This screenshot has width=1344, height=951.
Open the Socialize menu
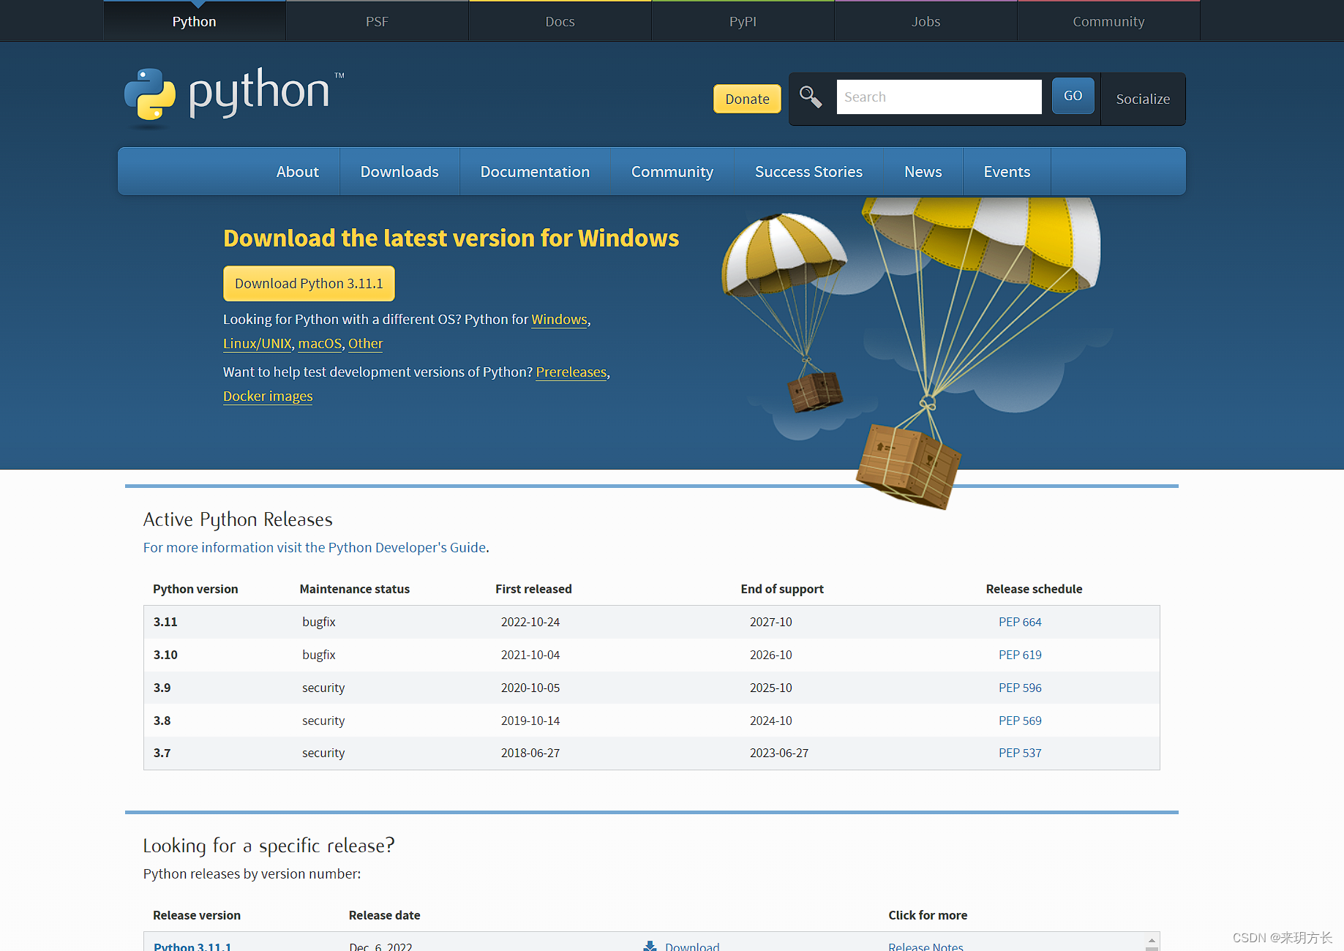[x=1143, y=99]
